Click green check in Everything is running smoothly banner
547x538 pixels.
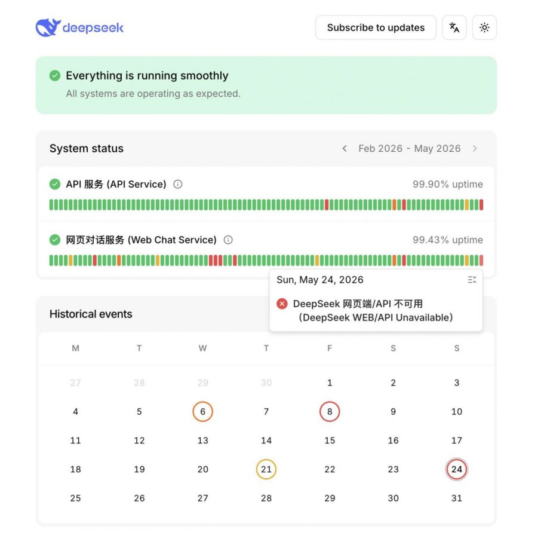(x=55, y=75)
